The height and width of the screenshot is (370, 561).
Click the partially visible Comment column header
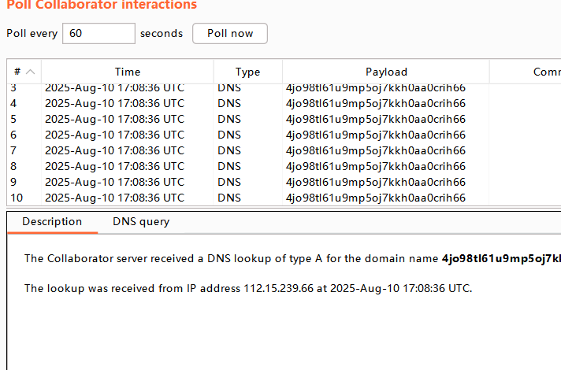[545, 72]
